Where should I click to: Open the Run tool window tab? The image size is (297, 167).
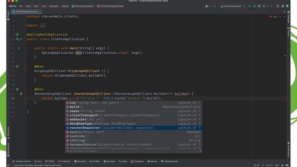[x=38, y=161]
